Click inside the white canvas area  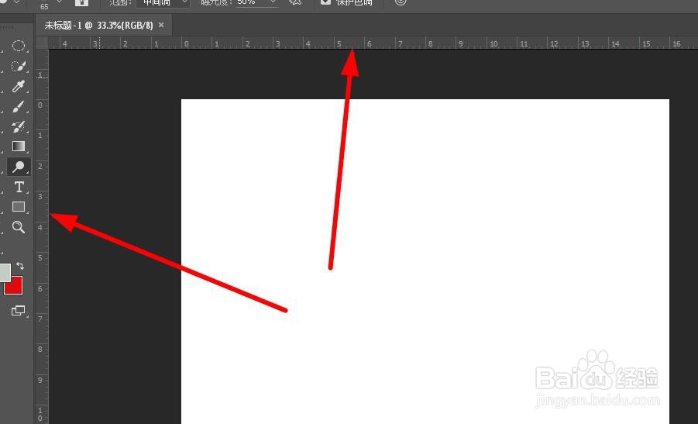point(425,261)
